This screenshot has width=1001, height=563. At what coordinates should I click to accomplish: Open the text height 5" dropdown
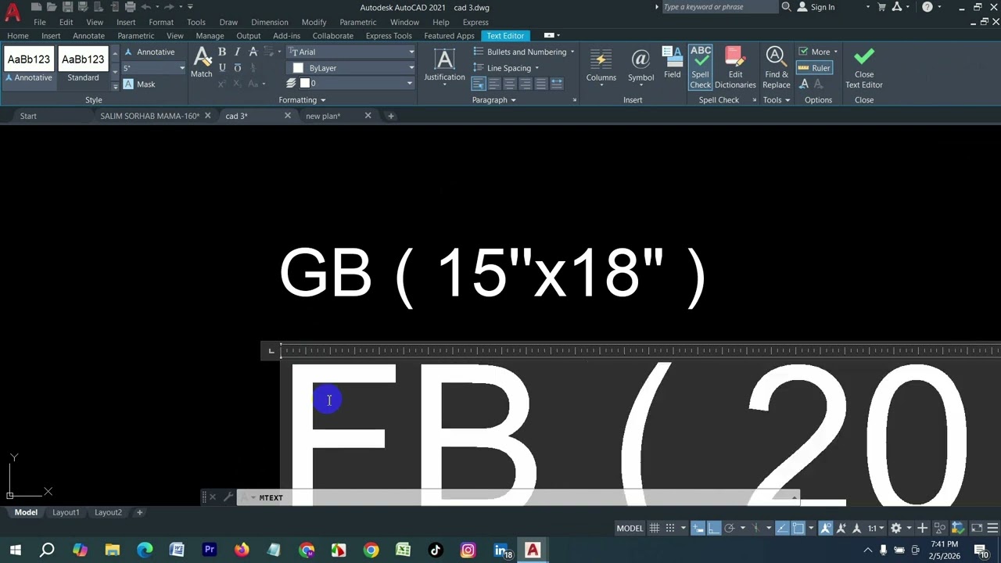coord(153,68)
